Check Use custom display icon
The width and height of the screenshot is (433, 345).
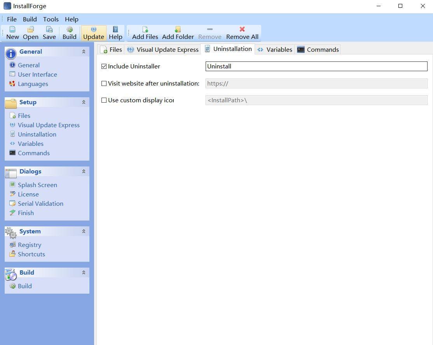pos(104,100)
